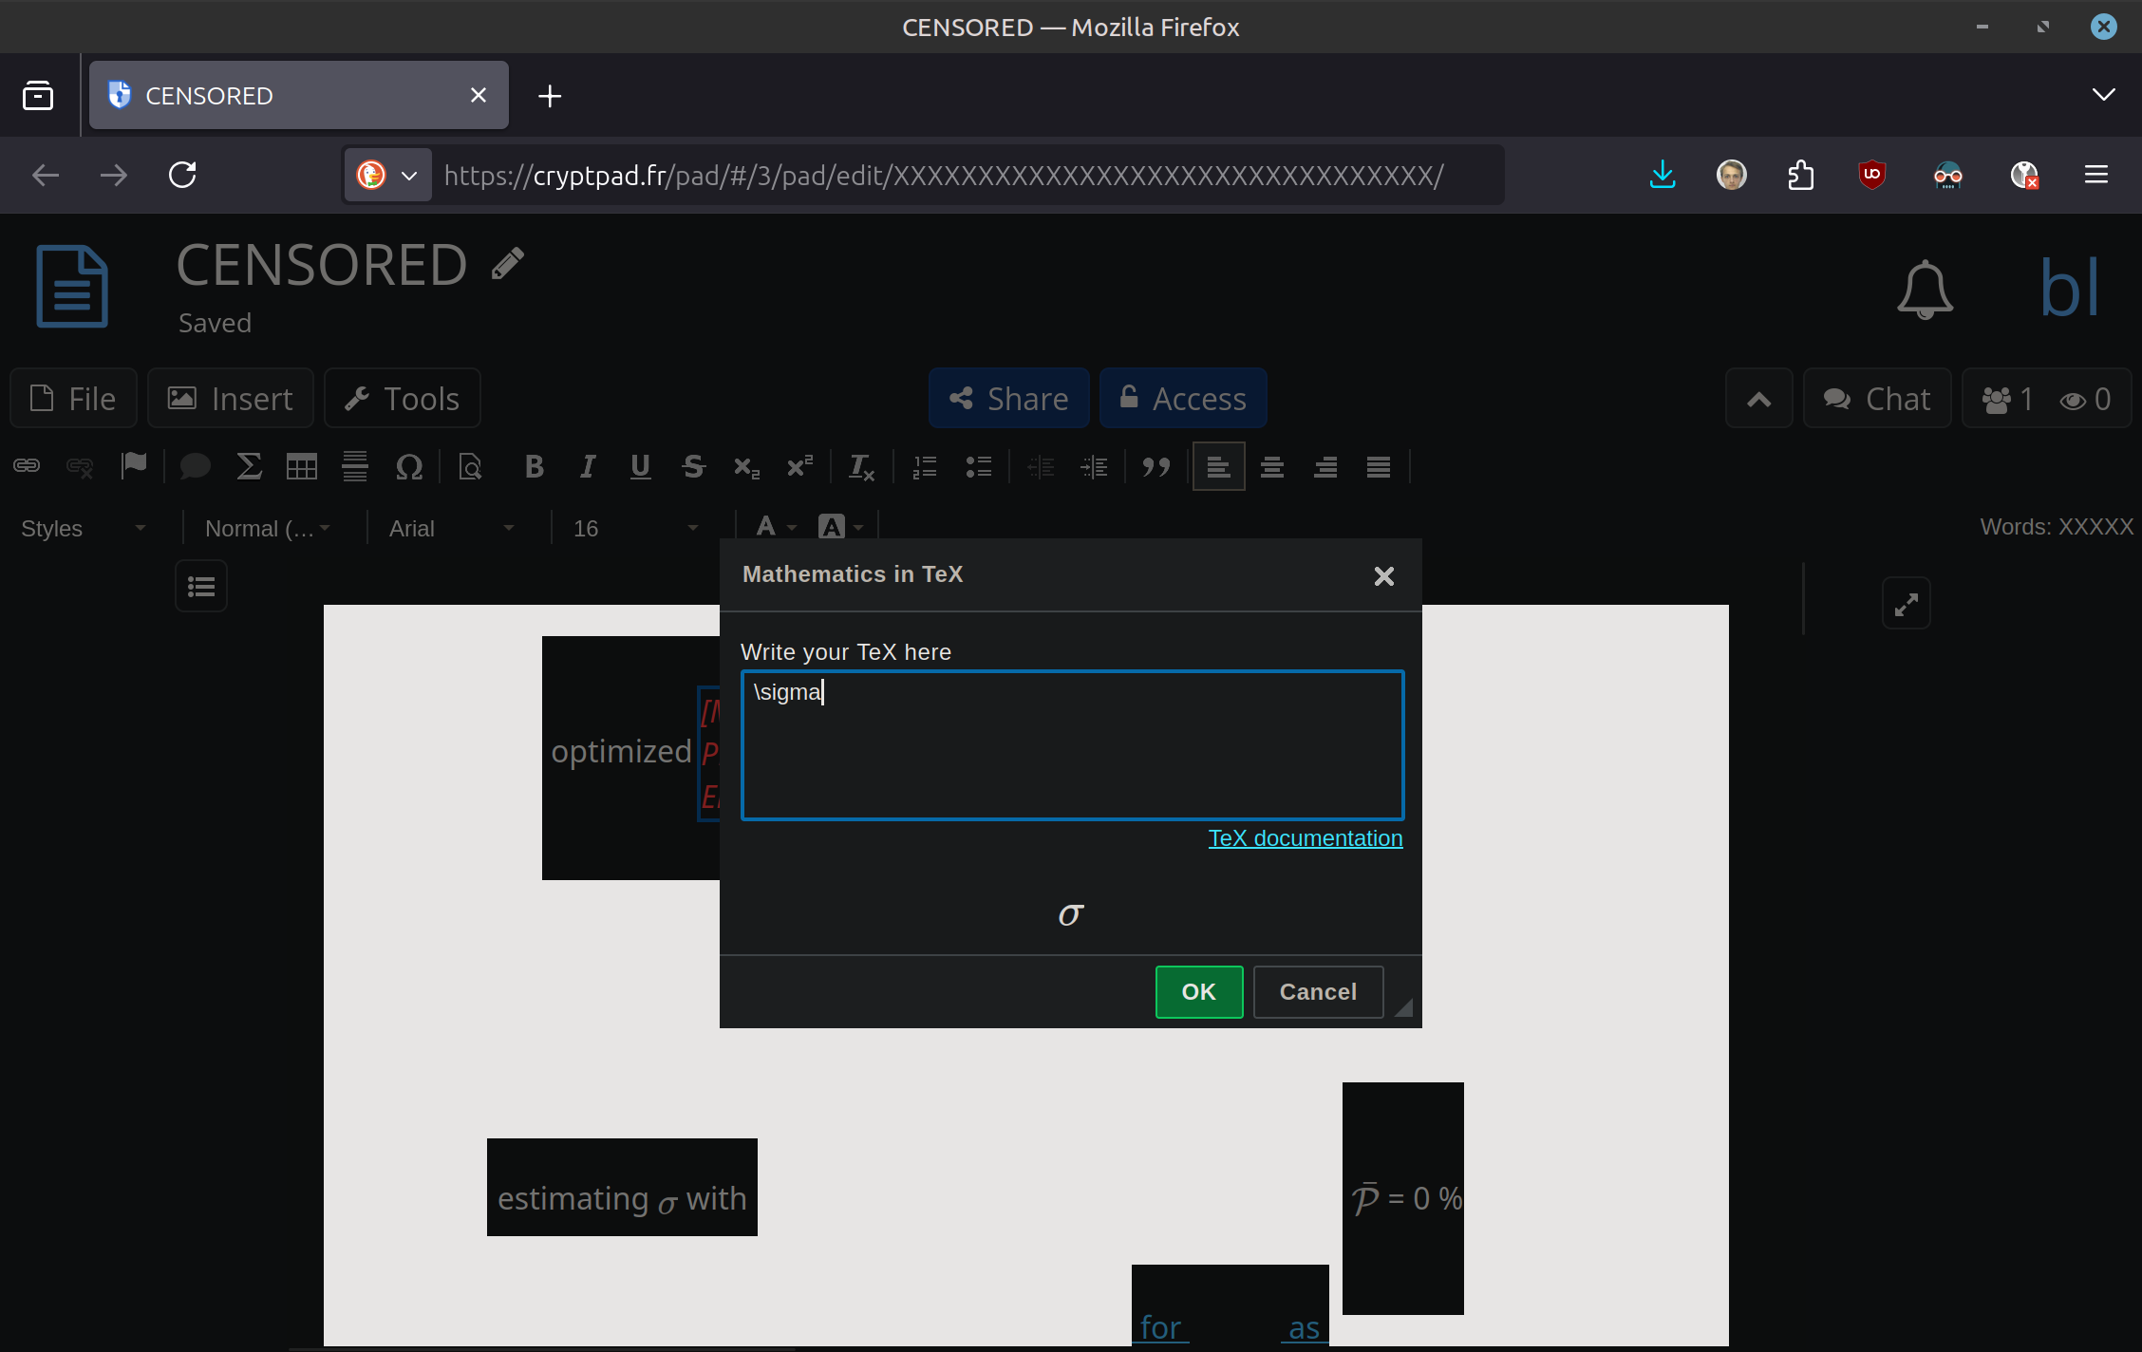The width and height of the screenshot is (2142, 1352).
Task: Enable center text alignment
Action: click(x=1271, y=466)
